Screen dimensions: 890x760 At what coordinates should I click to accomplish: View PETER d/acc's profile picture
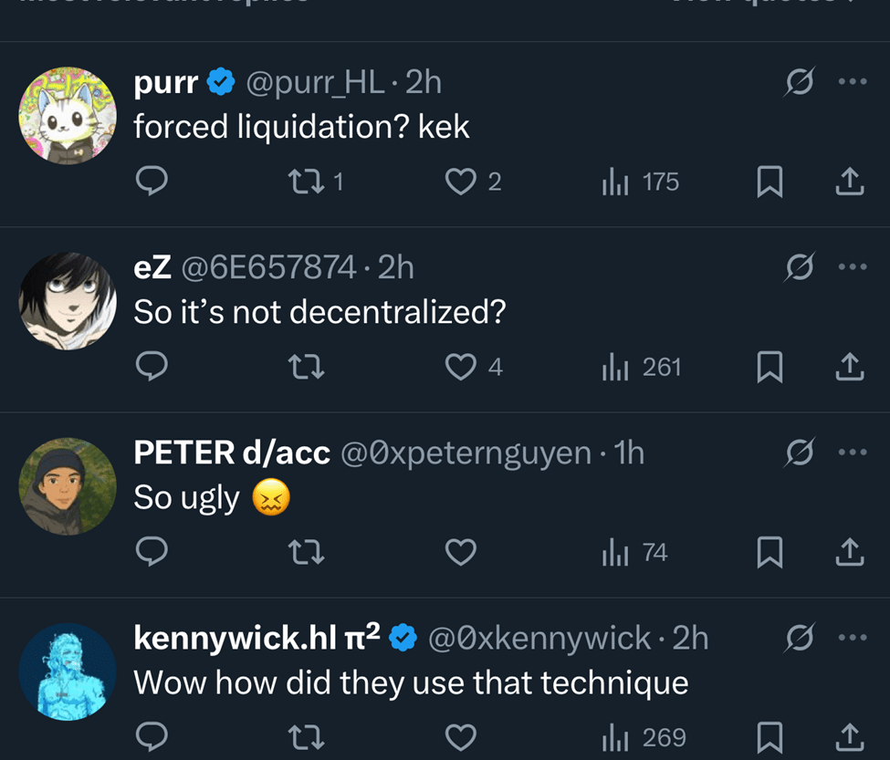pos(68,485)
